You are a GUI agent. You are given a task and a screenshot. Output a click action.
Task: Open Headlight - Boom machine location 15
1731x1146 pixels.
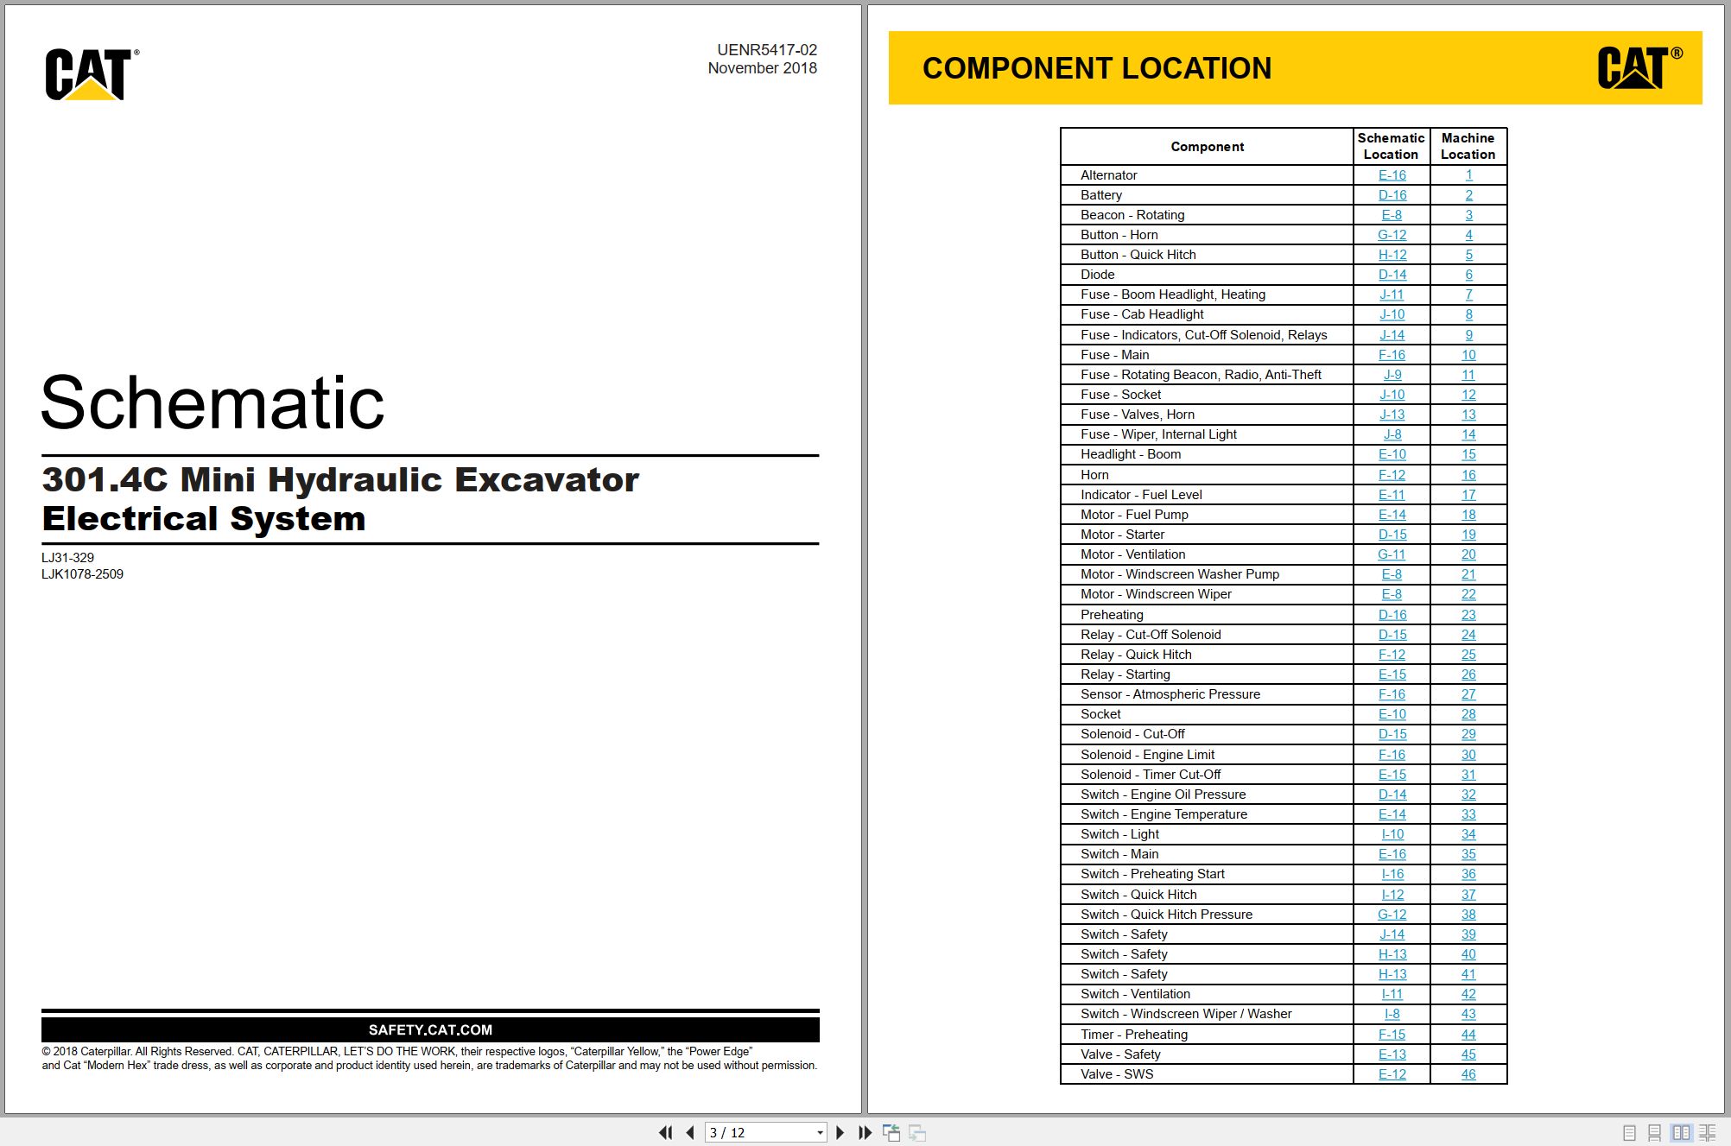(x=1468, y=454)
